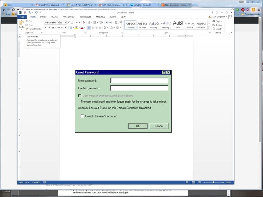Select the center alignment icon
263x197 pixels.
click(x=92, y=28)
